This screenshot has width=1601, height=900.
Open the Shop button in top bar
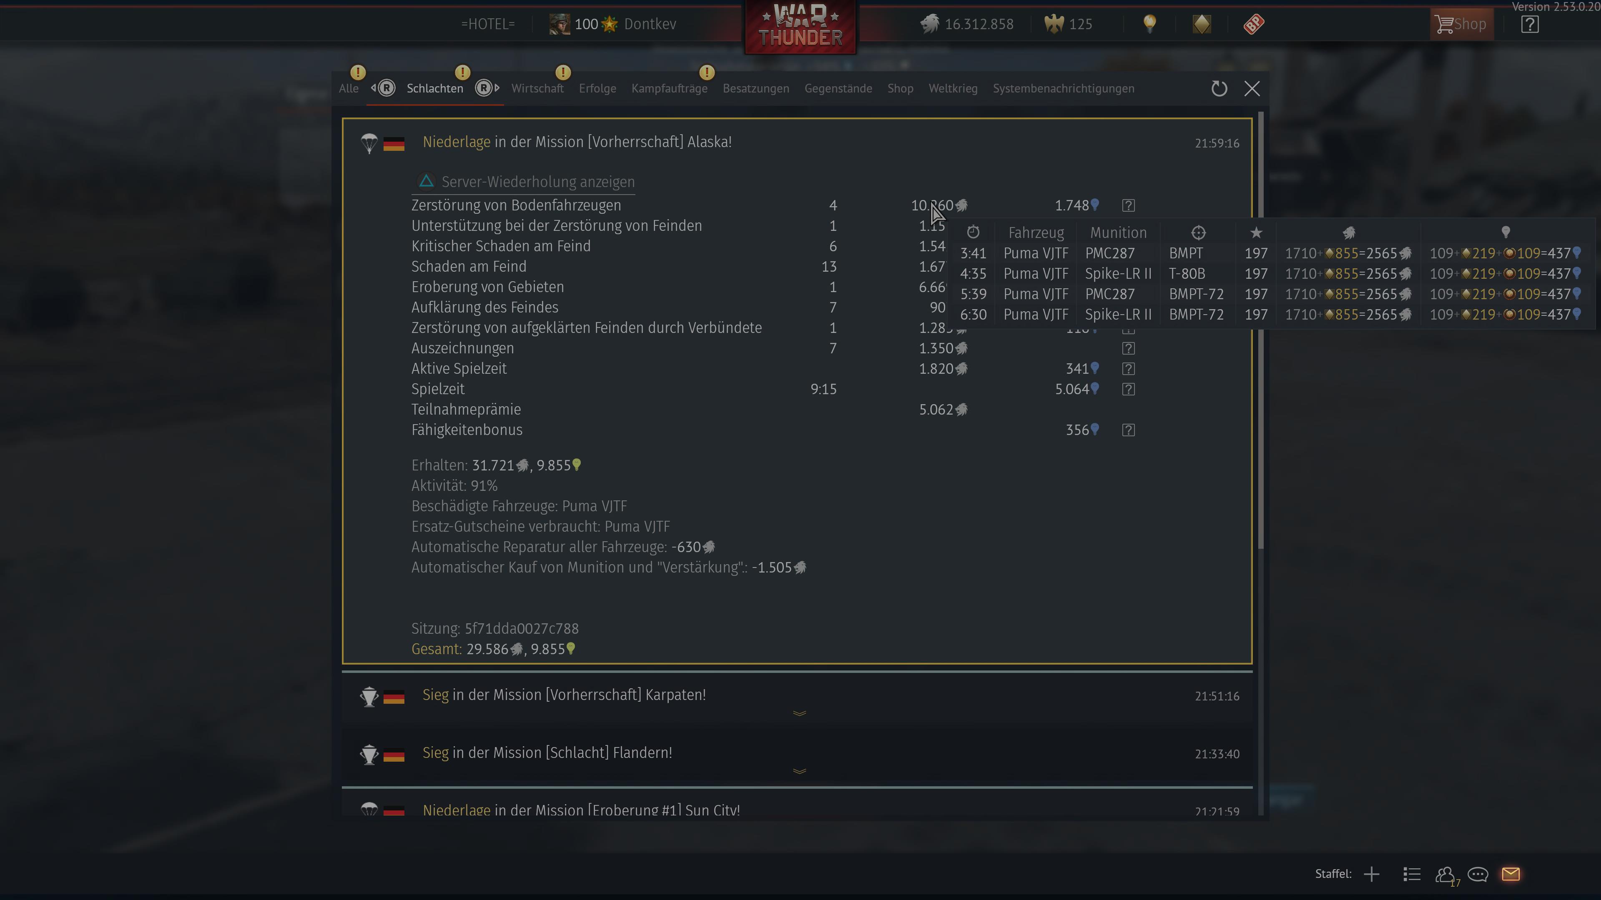(x=1461, y=24)
